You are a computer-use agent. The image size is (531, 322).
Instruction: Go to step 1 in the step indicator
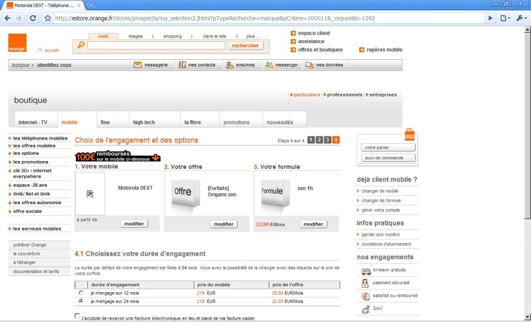point(311,140)
